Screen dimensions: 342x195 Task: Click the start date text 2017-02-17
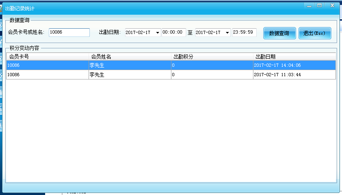tap(139, 33)
